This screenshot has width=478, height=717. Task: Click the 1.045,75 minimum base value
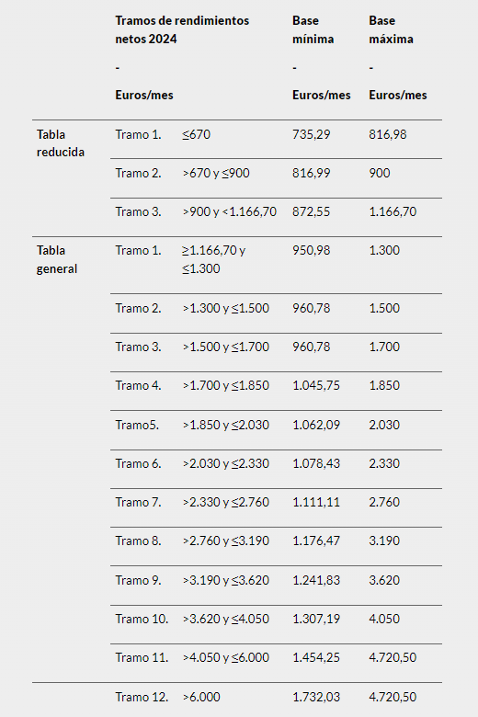click(x=316, y=385)
